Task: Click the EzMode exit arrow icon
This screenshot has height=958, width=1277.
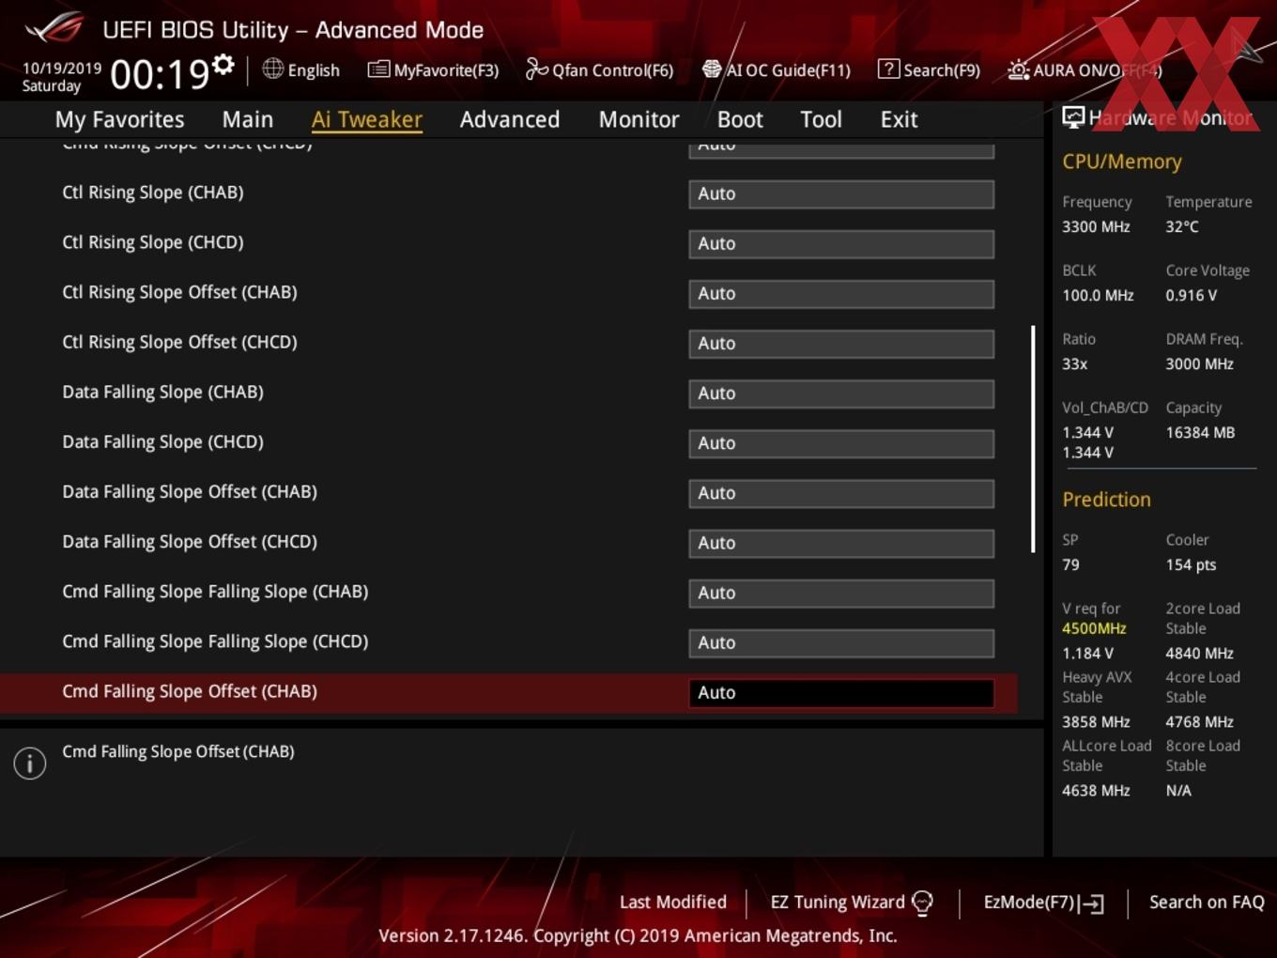Action: click(1091, 904)
